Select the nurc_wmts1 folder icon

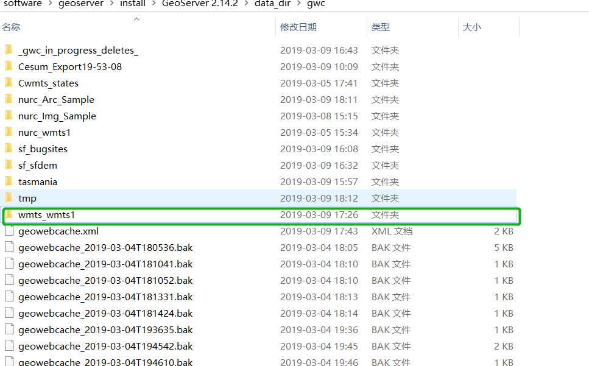point(9,132)
